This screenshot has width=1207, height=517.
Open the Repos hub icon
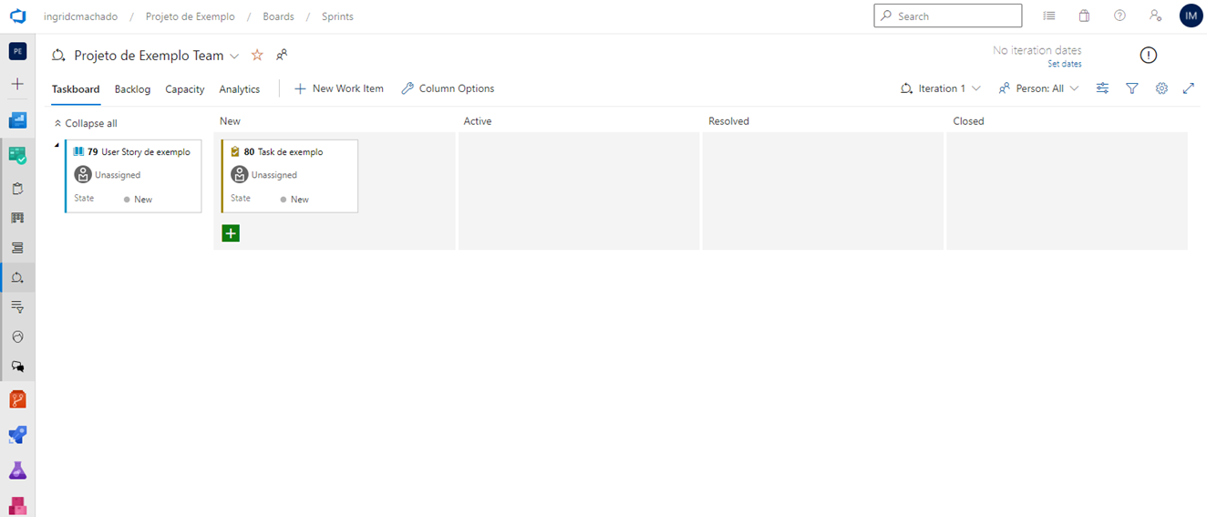(17, 399)
